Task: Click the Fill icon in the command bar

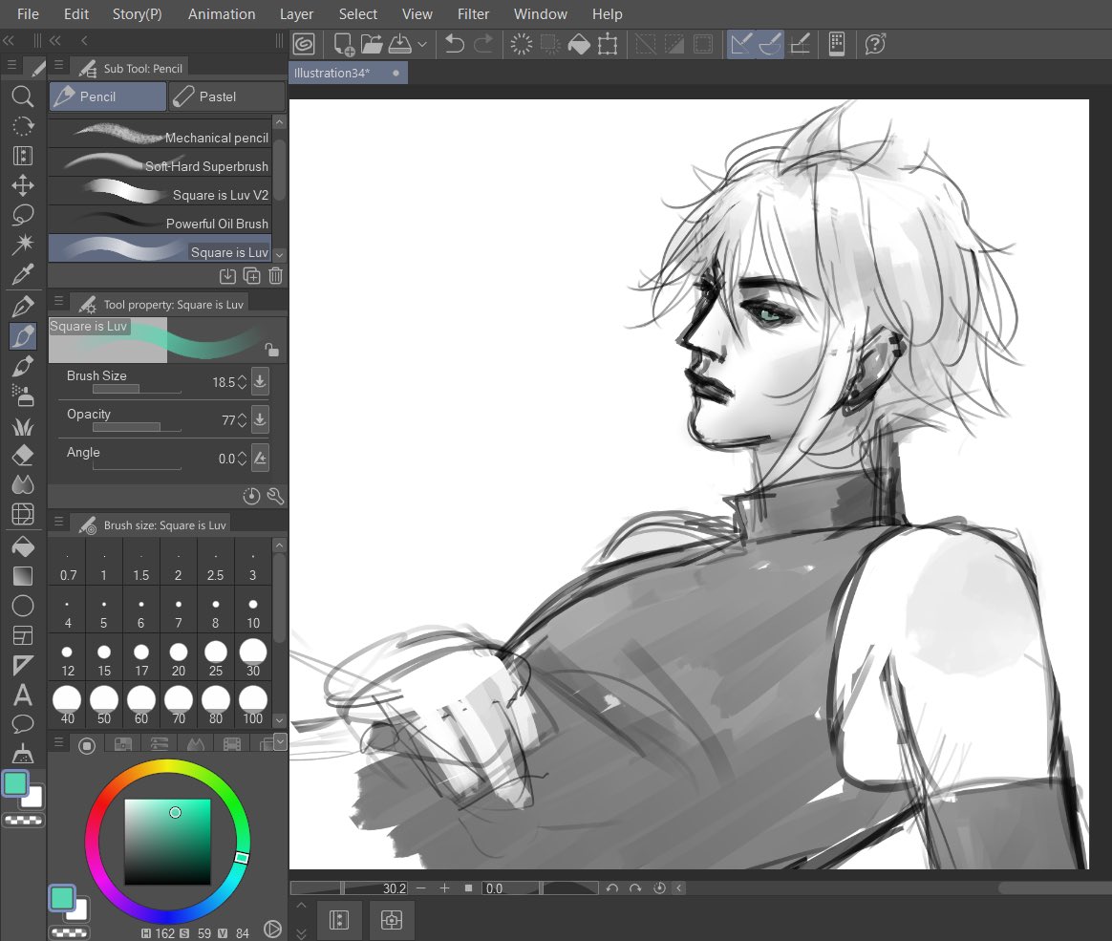Action: pyautogui.click(x=579, y=44)
